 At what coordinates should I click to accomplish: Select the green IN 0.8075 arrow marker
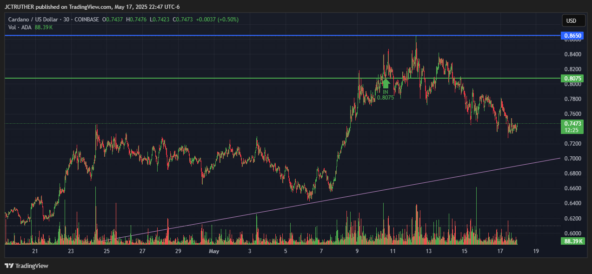coord(386,89)
